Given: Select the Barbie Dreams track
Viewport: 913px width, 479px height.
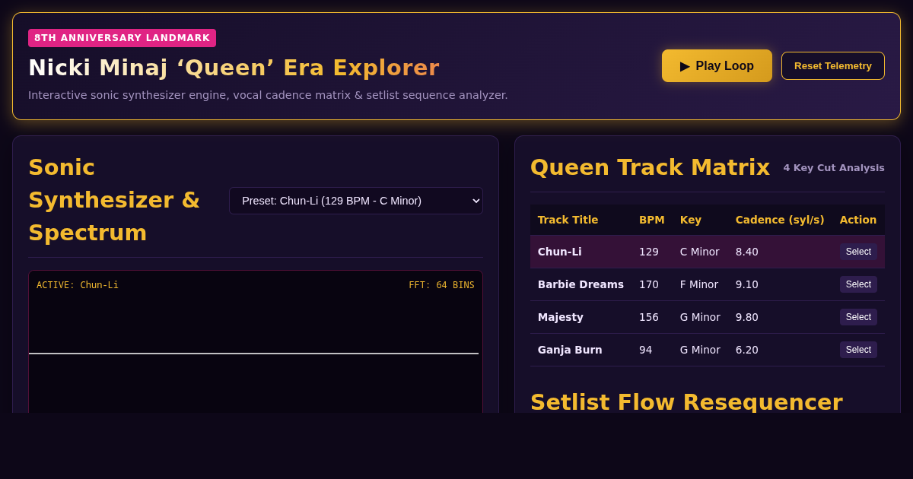Looking at the screenshot, I should click(858, 284).
